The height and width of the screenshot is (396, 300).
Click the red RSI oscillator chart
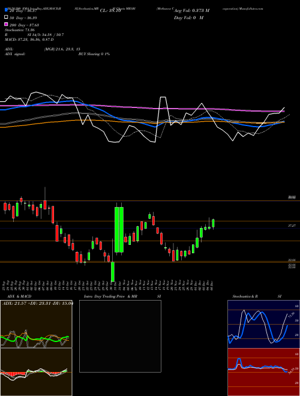[263, 372]
